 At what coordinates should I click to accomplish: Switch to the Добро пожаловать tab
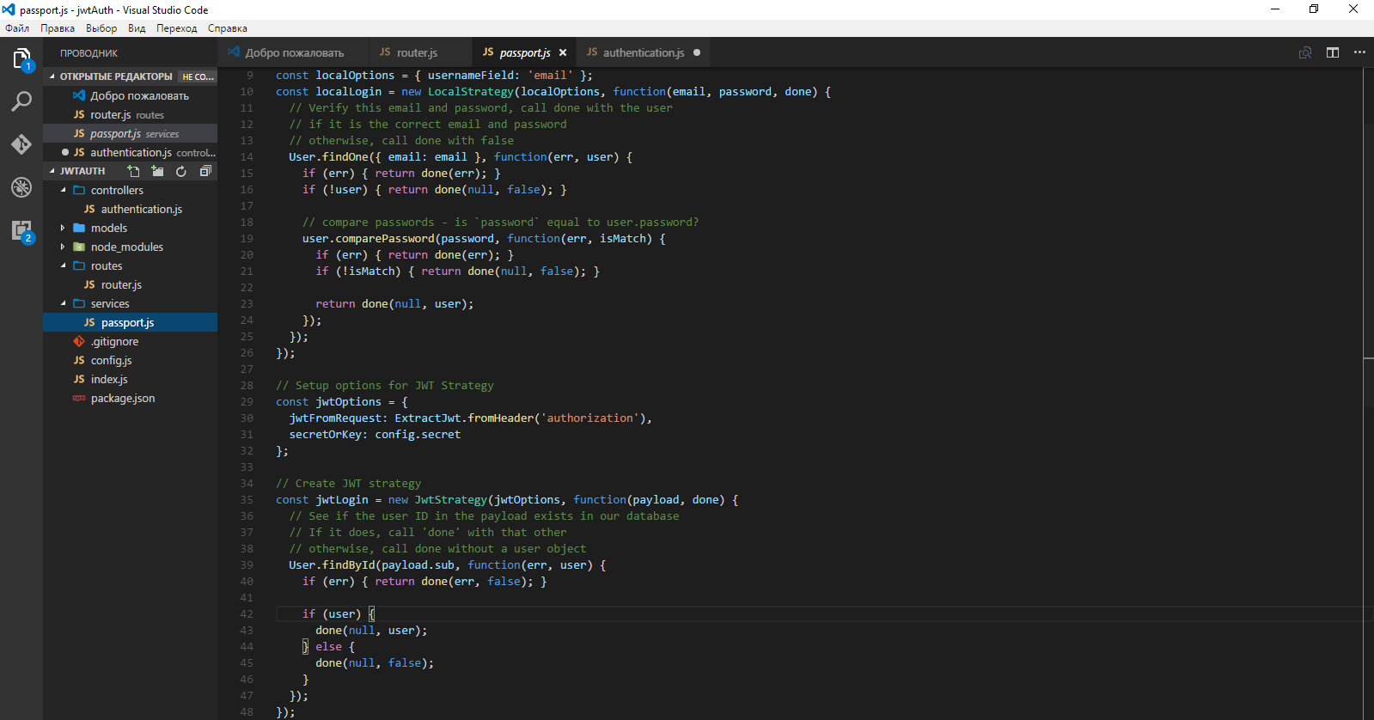tap(293, 52)
